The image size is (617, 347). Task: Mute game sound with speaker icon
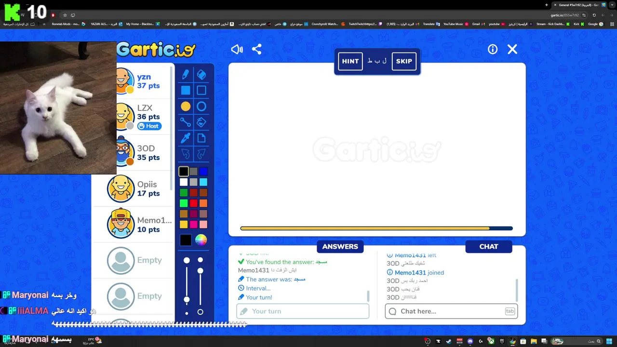pos(237,49)
